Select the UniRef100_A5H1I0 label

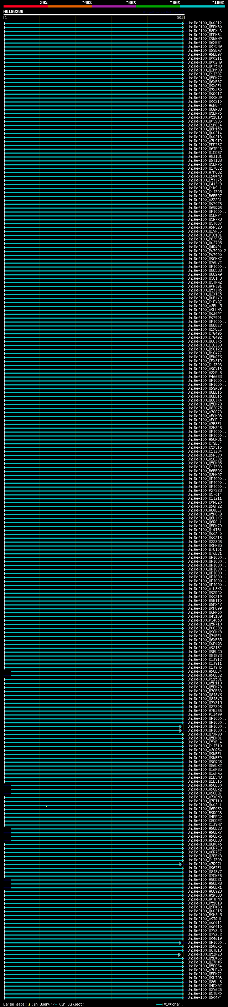click(x=204, y=683)
